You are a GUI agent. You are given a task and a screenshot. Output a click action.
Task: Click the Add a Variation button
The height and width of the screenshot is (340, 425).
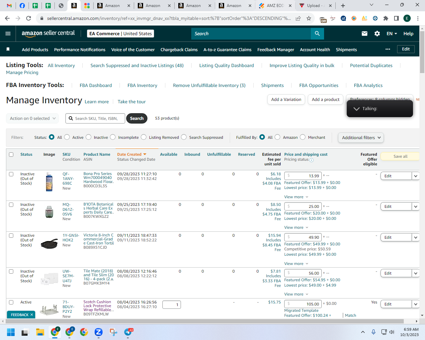[286, 100]
